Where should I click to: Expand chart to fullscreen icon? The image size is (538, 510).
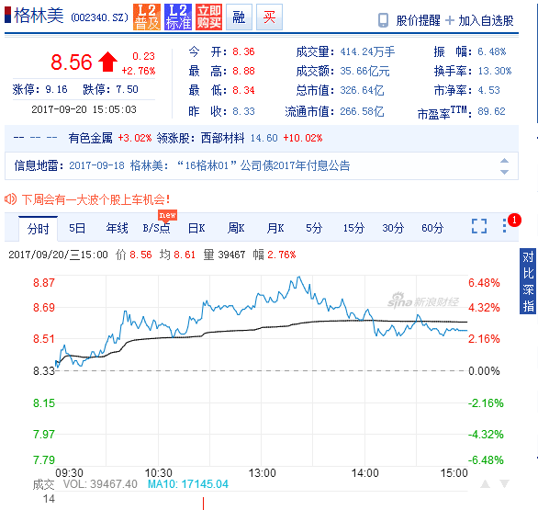click(479, 226)
